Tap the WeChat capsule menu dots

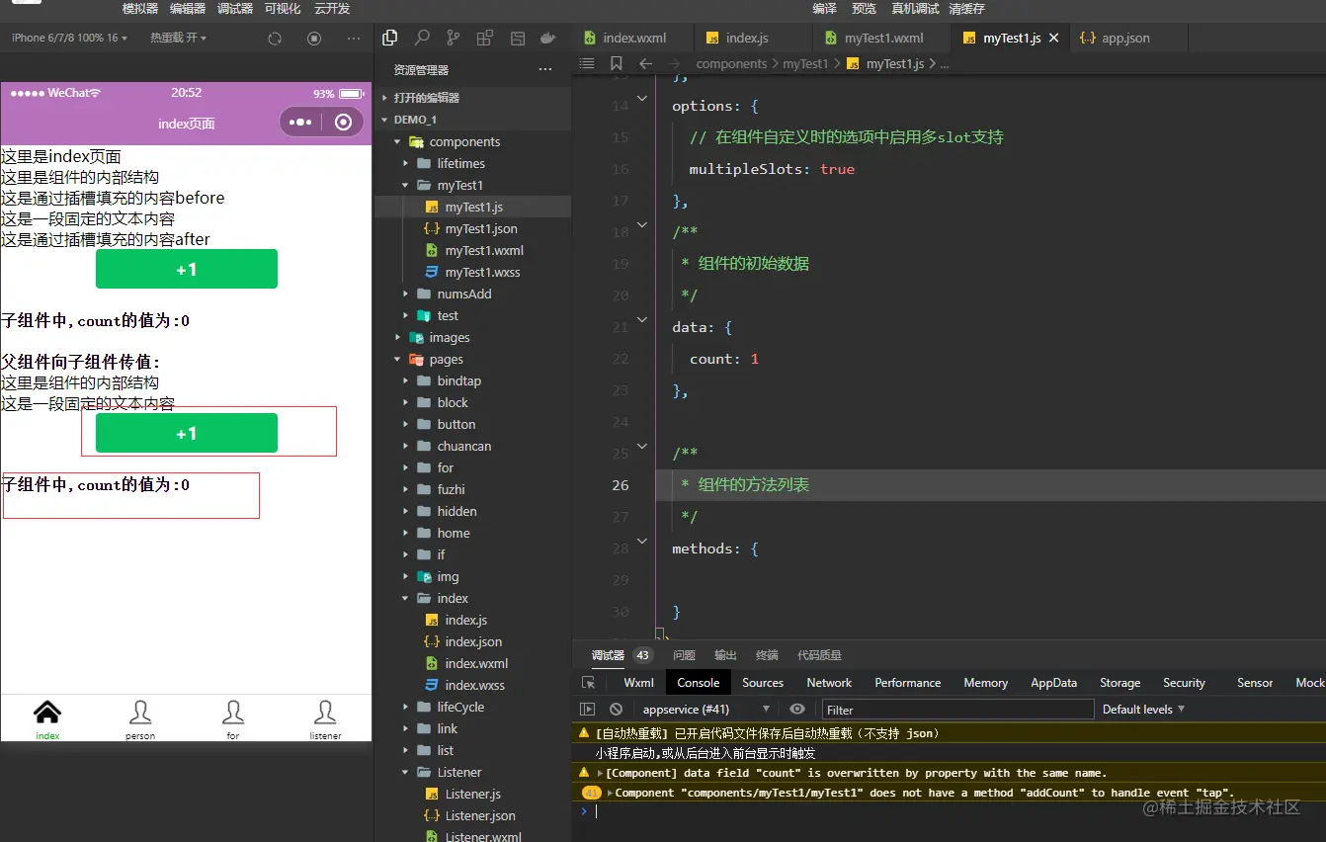[x=300, y=123]
